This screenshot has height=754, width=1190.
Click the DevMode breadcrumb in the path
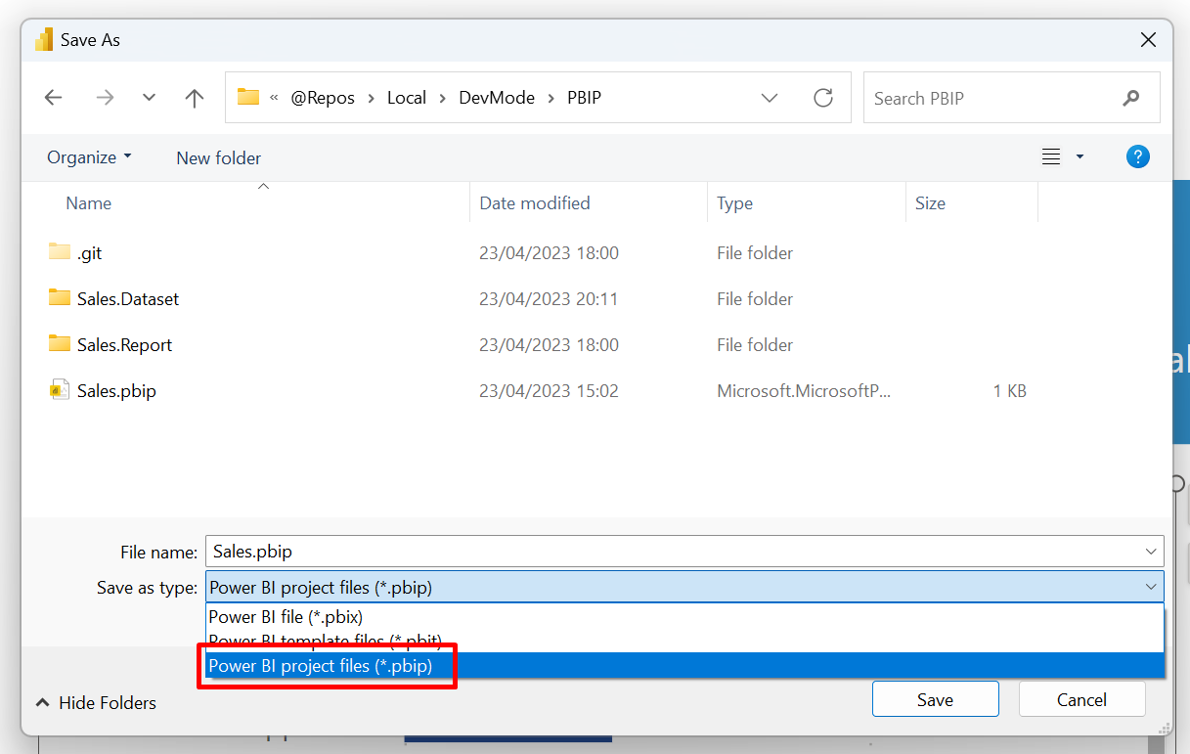tap(496, 97)
